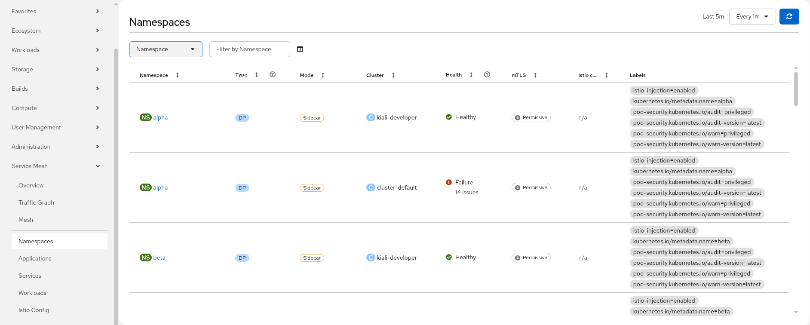
Task: Open the Services page
Action: 59,276
